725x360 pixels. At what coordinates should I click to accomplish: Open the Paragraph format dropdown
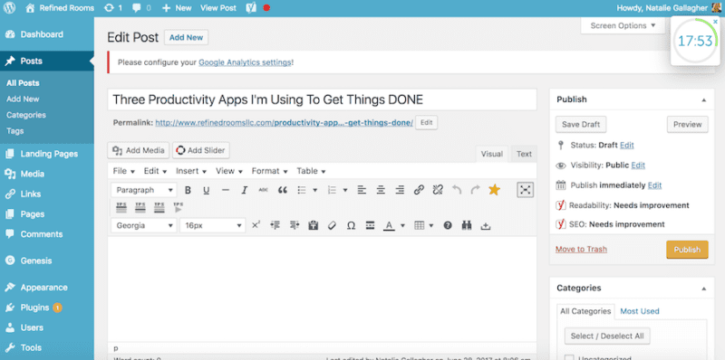(x=144, y=190)
